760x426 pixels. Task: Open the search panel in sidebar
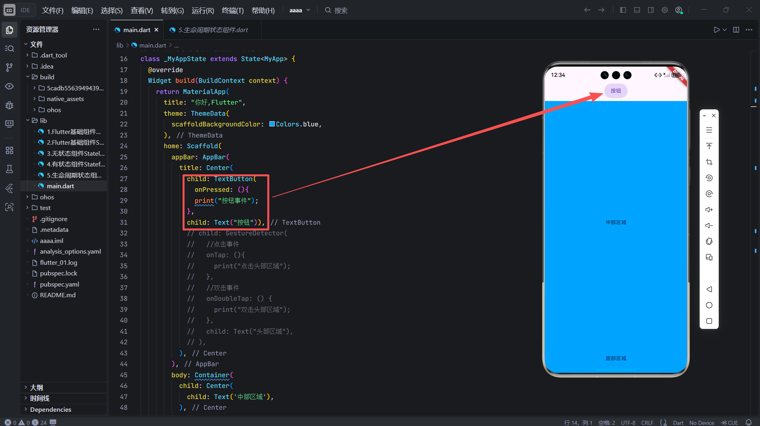pyautogui.click(x=10, y=48)
